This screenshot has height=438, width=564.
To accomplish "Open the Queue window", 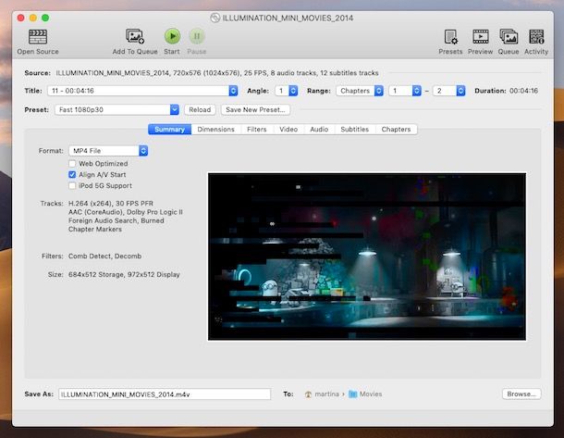I will (509, 42).
